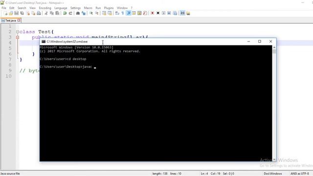313x176 pixels.
Task: Undo the last edit with the green arrow
Action: point(65,13)
